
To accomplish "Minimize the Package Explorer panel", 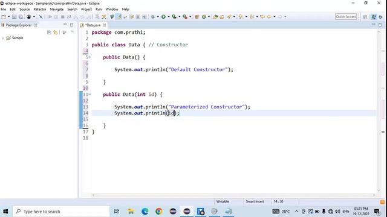I will [x=65, y=25].
